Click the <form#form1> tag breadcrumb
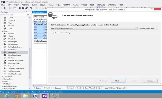Image resolution: width=162 pixels, height=99 pixels. pyautogui.click(x=90, y=88)
